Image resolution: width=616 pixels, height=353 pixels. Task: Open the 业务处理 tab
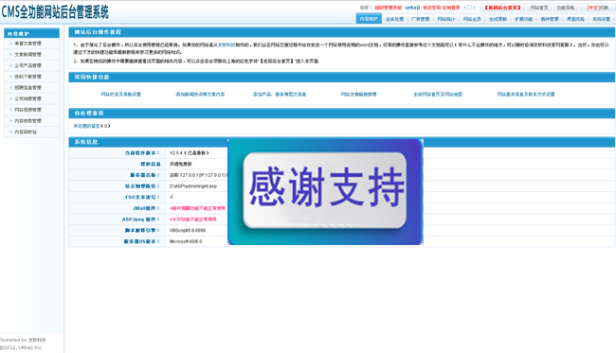click(x=394, y=19)
